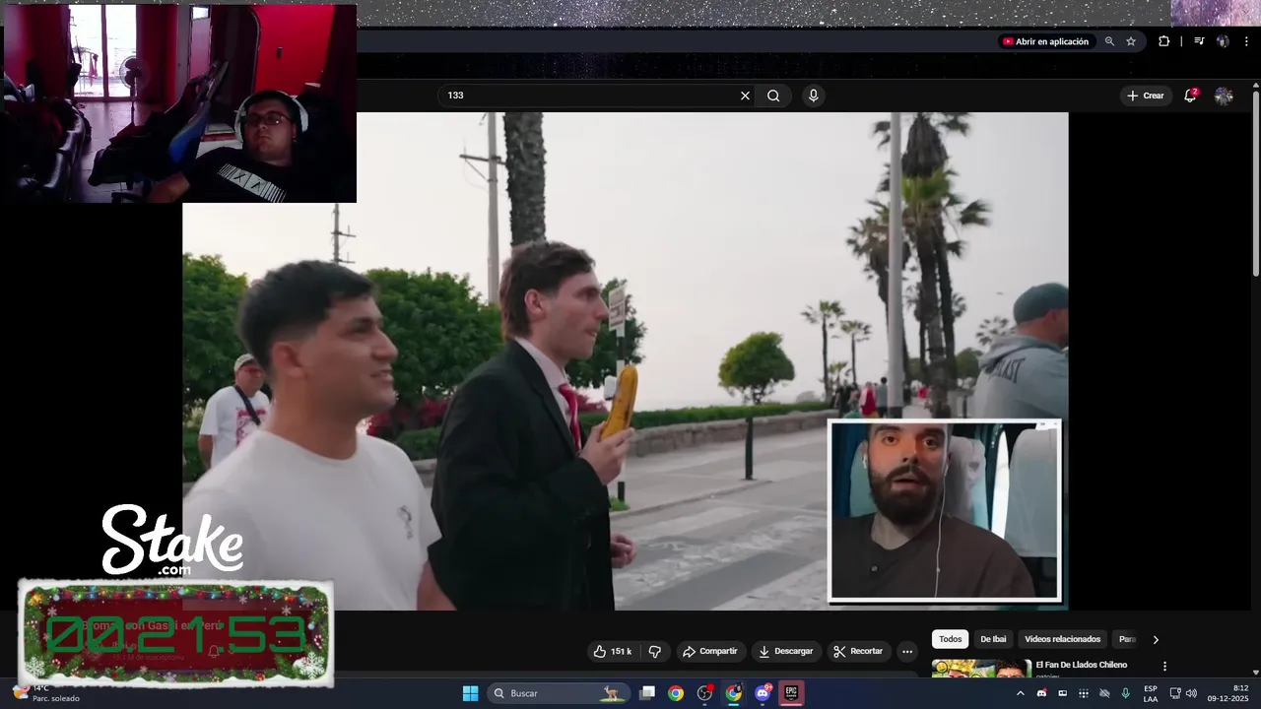Clear the YouTube search box text
The height and width of the screenshot is (709, 1261).
(745, 96)
